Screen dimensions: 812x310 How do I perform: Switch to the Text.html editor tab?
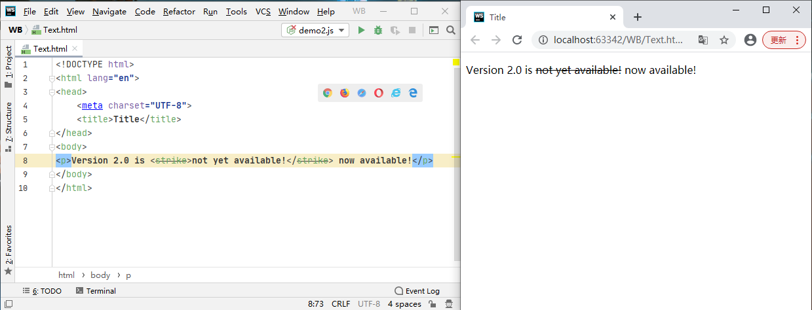50,49
